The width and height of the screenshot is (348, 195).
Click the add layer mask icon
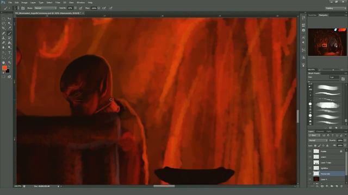pyautogui.click(x=322, y=186)
